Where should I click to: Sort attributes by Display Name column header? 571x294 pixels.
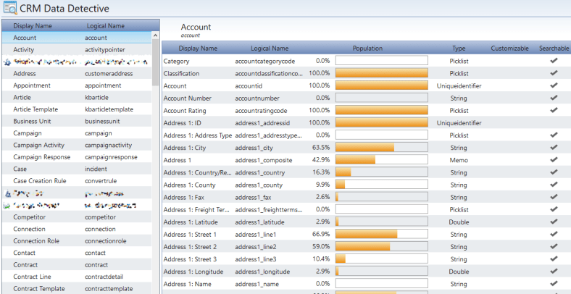coord(198,49)
